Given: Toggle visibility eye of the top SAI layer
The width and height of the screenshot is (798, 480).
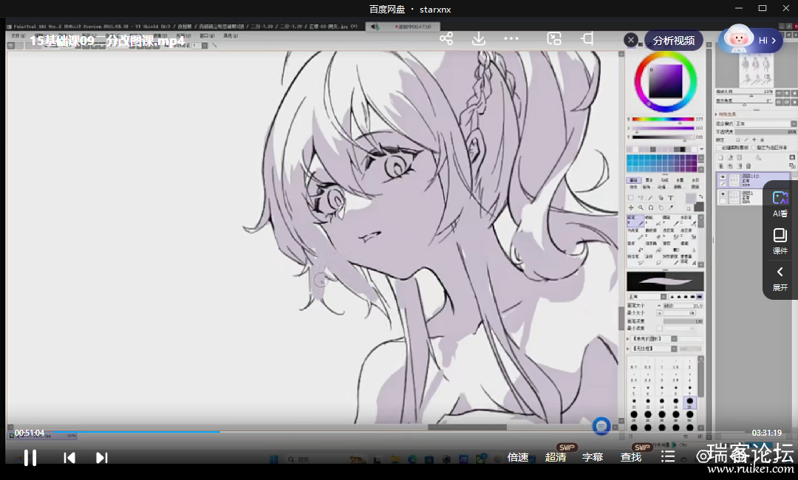Looking at the screenshot, I should tap(723, 177).
